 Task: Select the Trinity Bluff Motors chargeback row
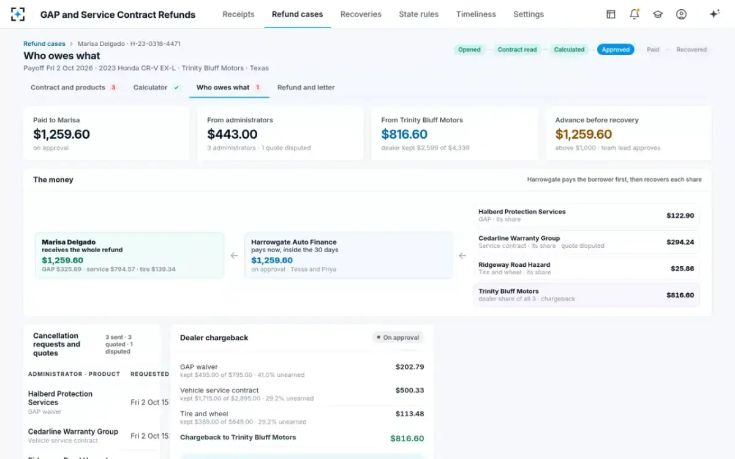(586, 295)
